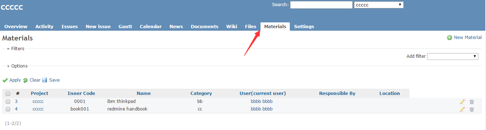486x130 pixels.
Task: Sort by the # column header
Action: [18, 94]
